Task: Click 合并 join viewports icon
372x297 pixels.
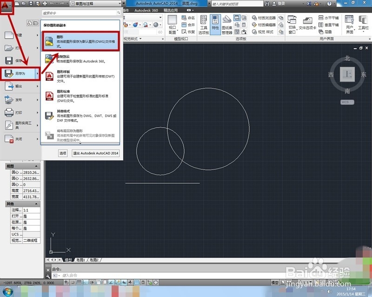Action: 188,25
